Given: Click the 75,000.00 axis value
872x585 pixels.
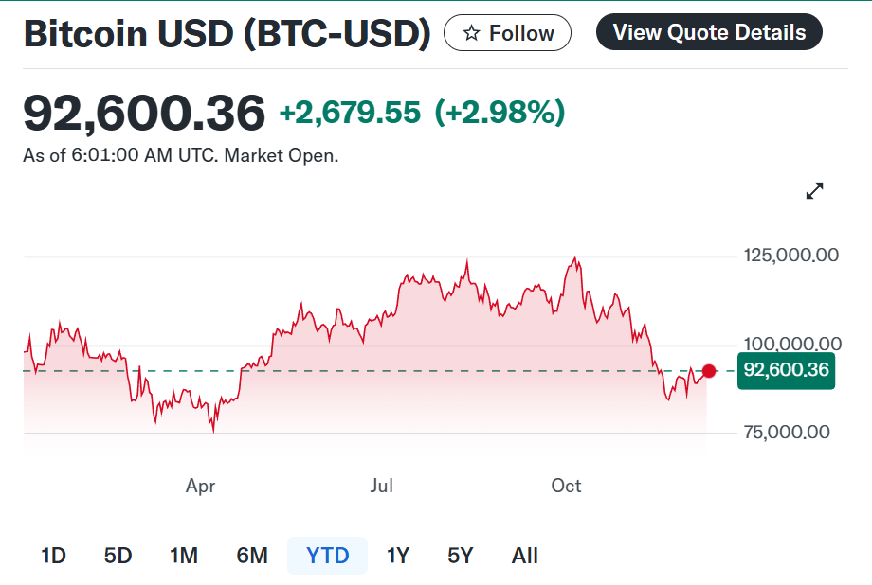Looking at the screenshot, I should [786, 433].
